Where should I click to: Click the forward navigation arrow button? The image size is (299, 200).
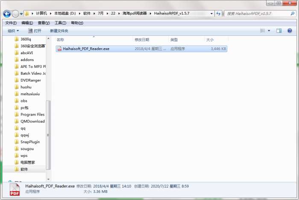point(15,14)
